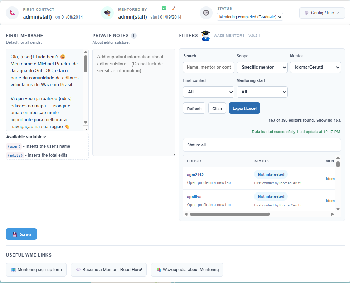This screenshot has width=350, height=283.
Task: Open the Wazeopedia about Mentoring link
Action: click(187, 270)
